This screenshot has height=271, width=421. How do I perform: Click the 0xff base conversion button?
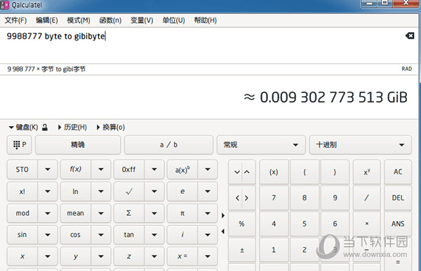tap(129, 169)
